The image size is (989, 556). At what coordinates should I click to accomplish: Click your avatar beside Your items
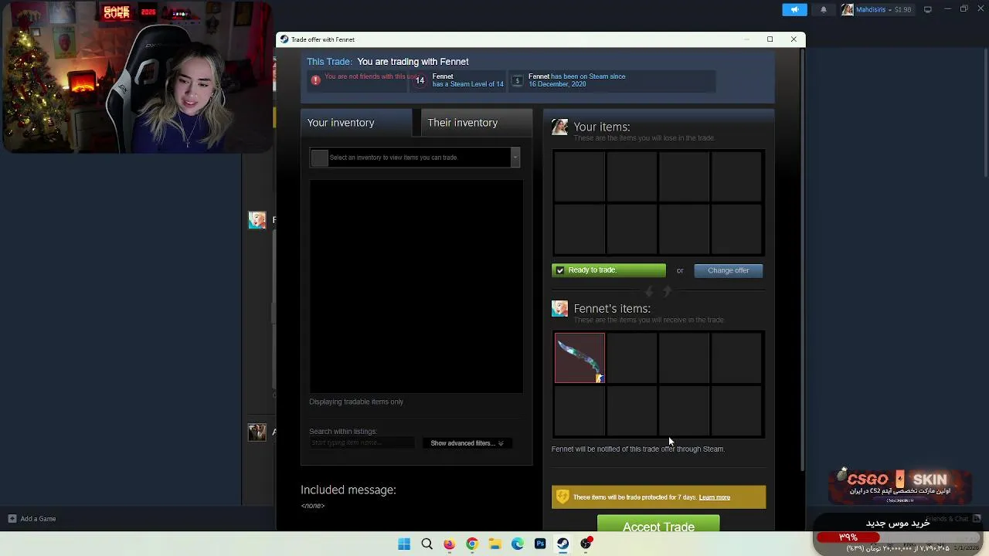coord(559,127)
